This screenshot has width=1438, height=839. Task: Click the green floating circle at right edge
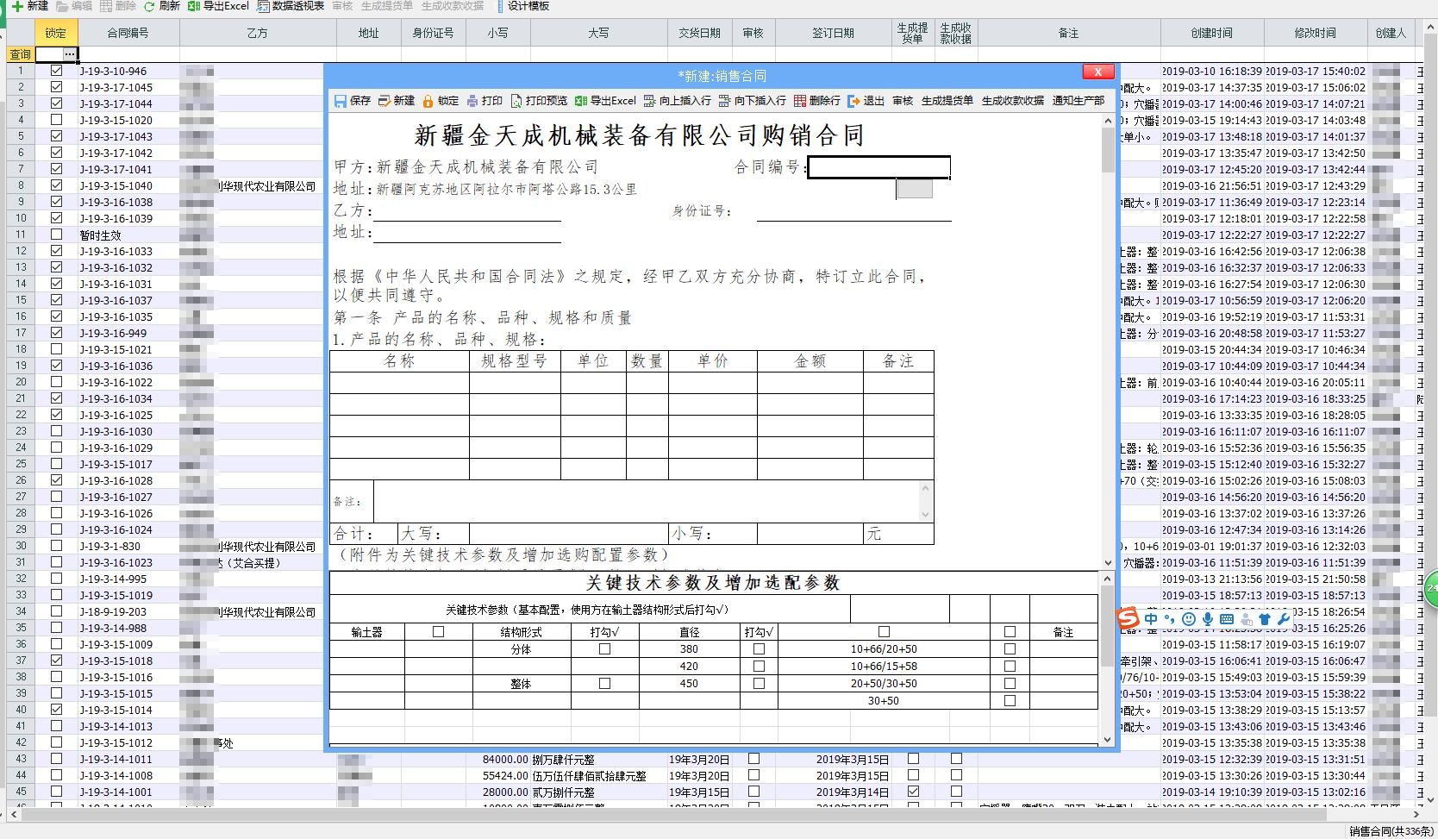pyautogui.click(x=1431, y=588)
